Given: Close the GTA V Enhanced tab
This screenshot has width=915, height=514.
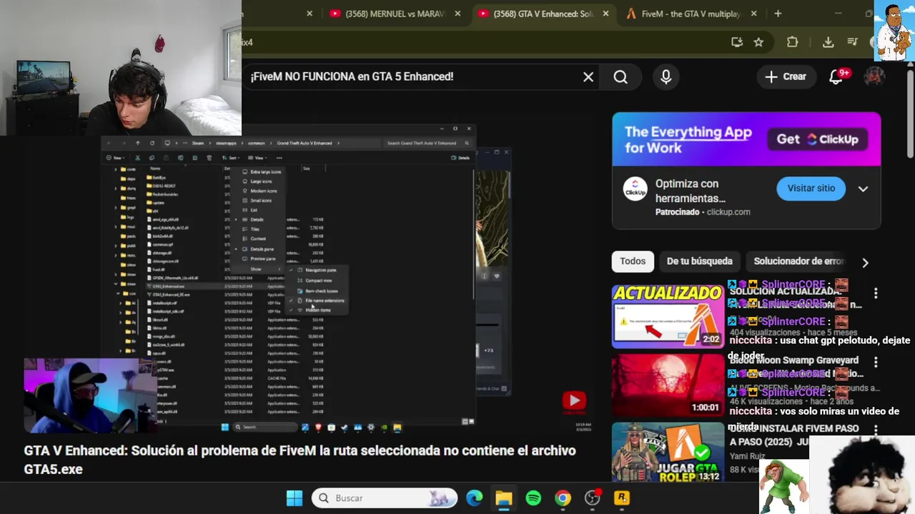Looking at the screenshot, I should [x=606, y=14].
